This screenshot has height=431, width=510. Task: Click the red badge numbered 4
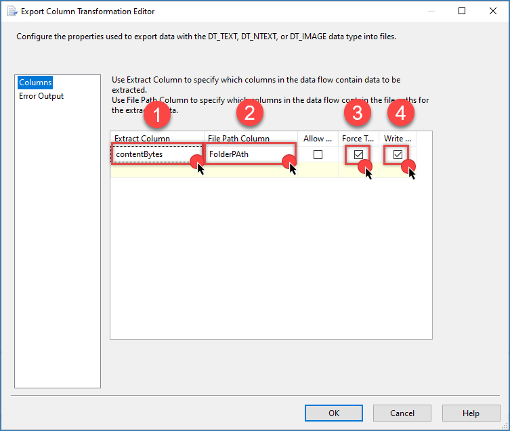click(400, 114)
